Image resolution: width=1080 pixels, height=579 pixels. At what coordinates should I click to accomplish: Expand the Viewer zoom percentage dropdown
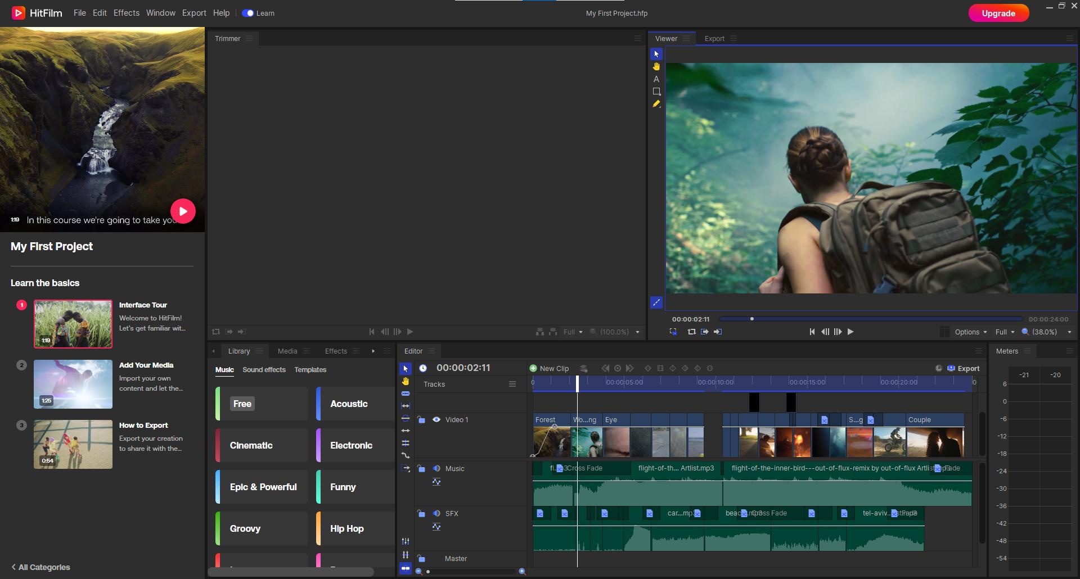click(x=1069, y=332)
